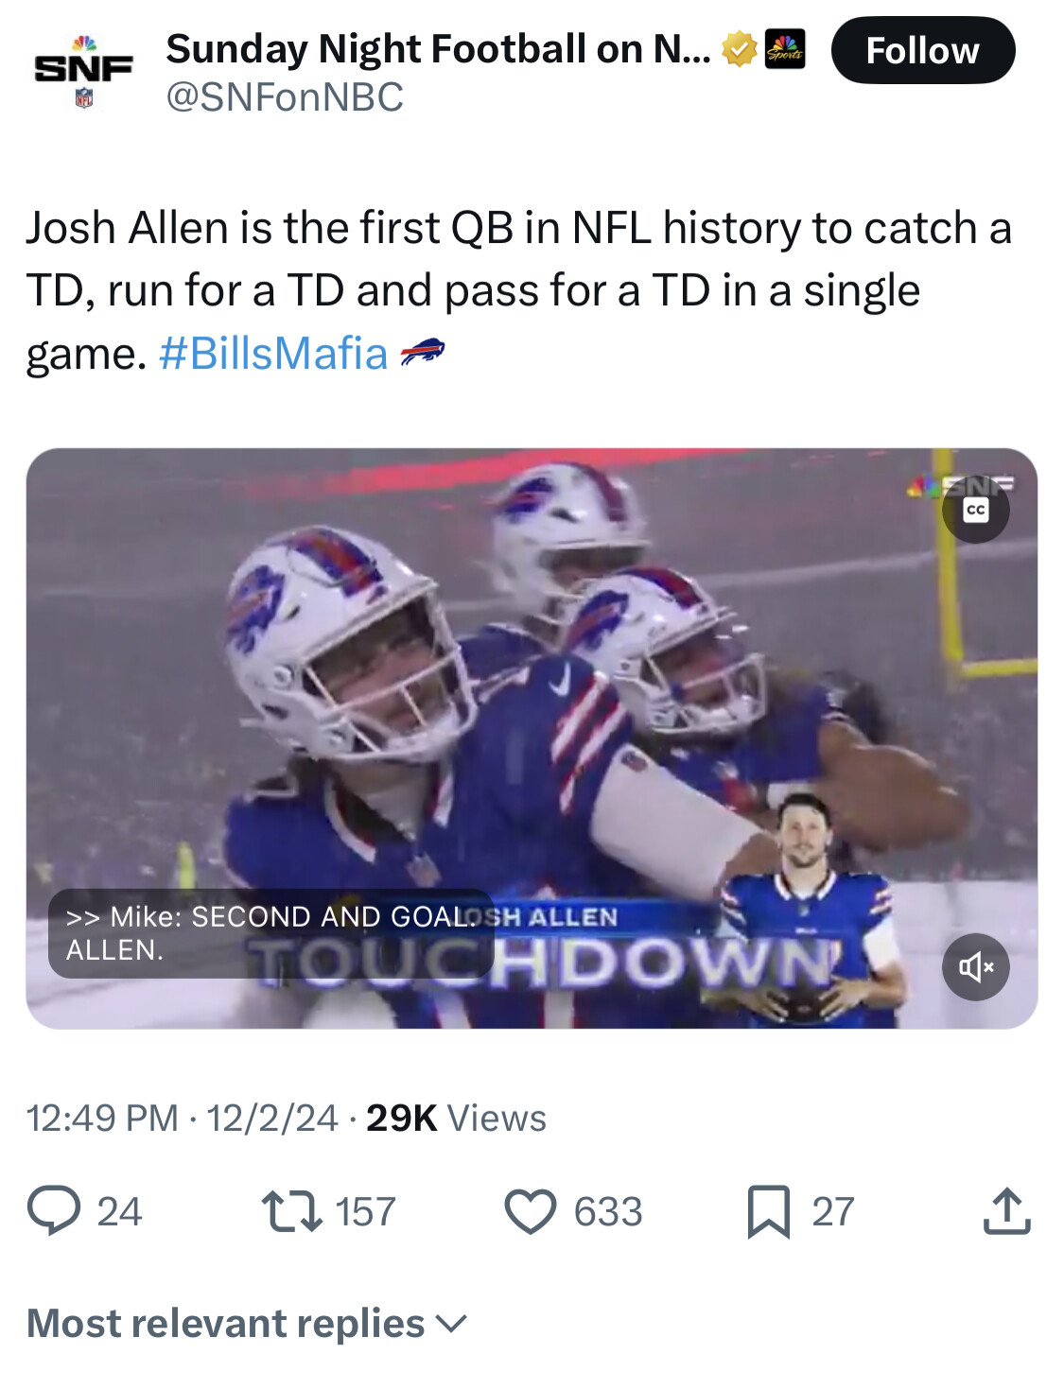
Task: Open the @SNFonNBC handle
Action: (x=285, y=96)
